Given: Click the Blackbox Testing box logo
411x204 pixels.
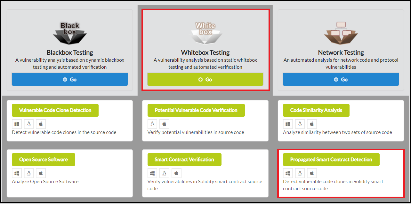Looking at the screenshot, I should [x=70, y=33].
